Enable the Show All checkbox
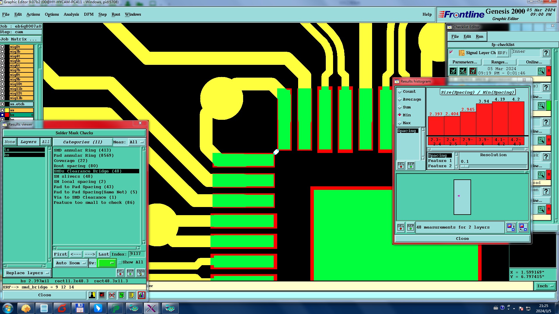 pos(120,262)
